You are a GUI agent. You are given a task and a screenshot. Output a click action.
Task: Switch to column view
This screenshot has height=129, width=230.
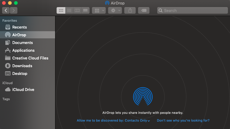point(77,10)
